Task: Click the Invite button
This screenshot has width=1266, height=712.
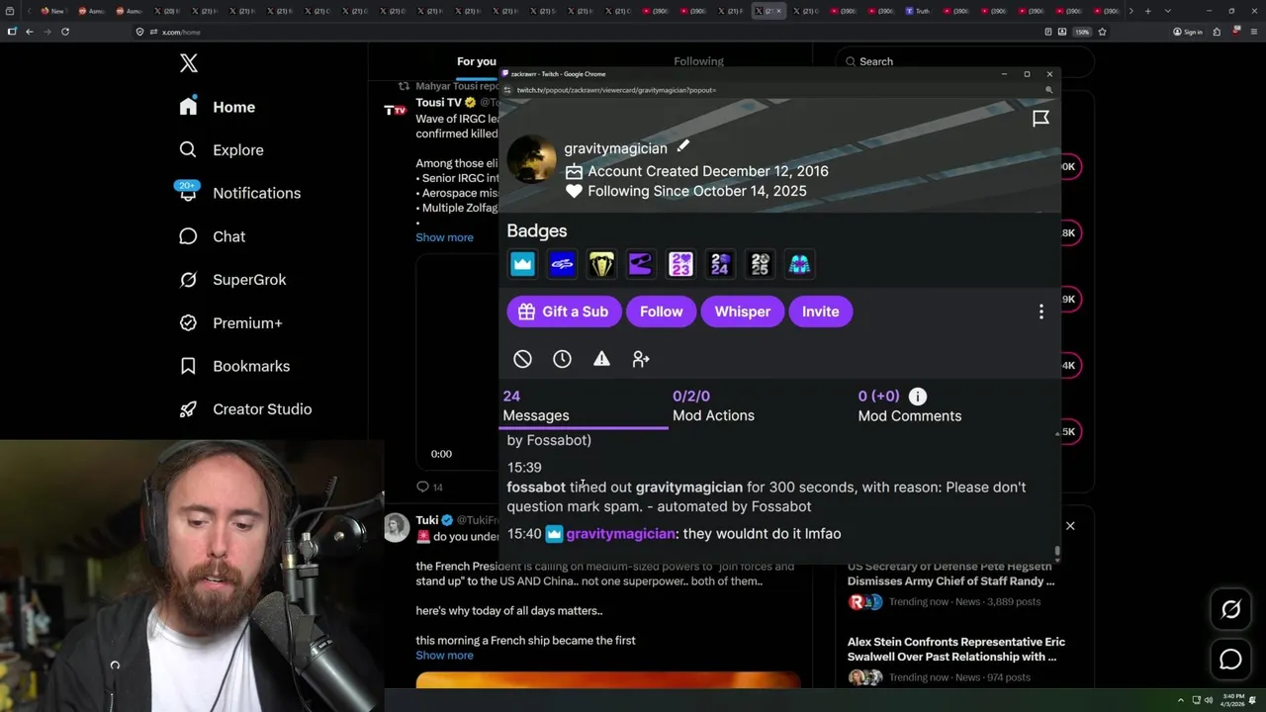Action: click(x=820, y=311)
